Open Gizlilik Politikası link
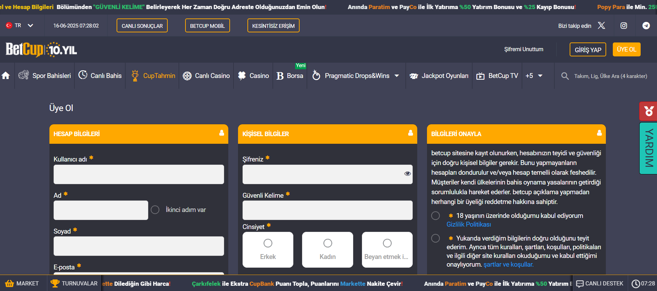 tap(468, 225)
